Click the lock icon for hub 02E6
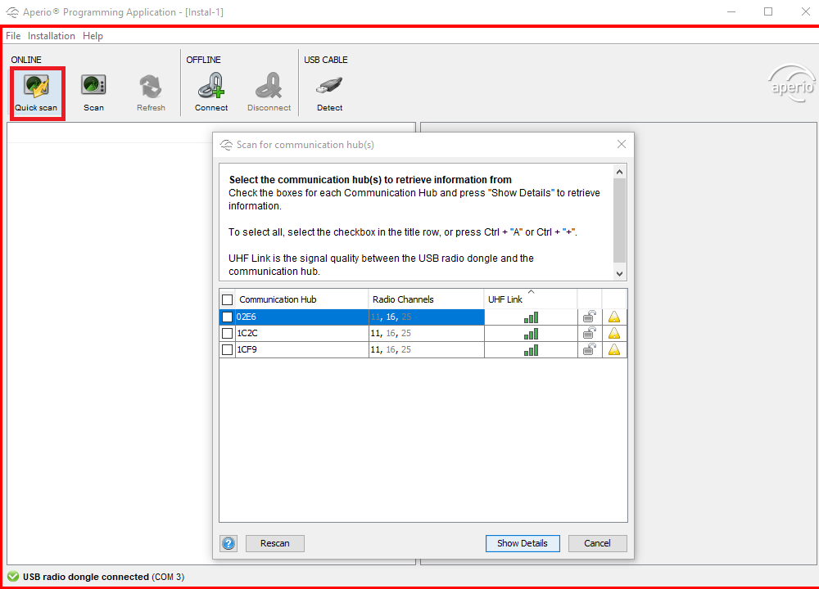 point(589,317)
